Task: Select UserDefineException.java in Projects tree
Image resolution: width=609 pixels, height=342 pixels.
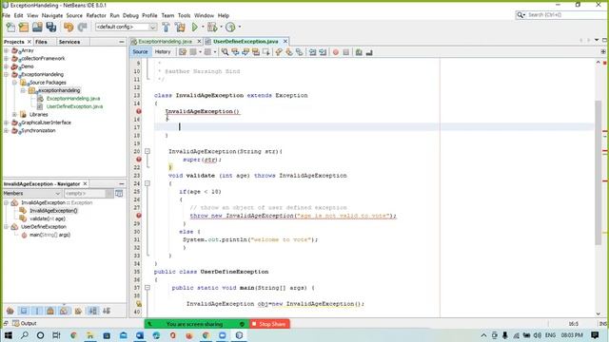Action: [74, 106]
